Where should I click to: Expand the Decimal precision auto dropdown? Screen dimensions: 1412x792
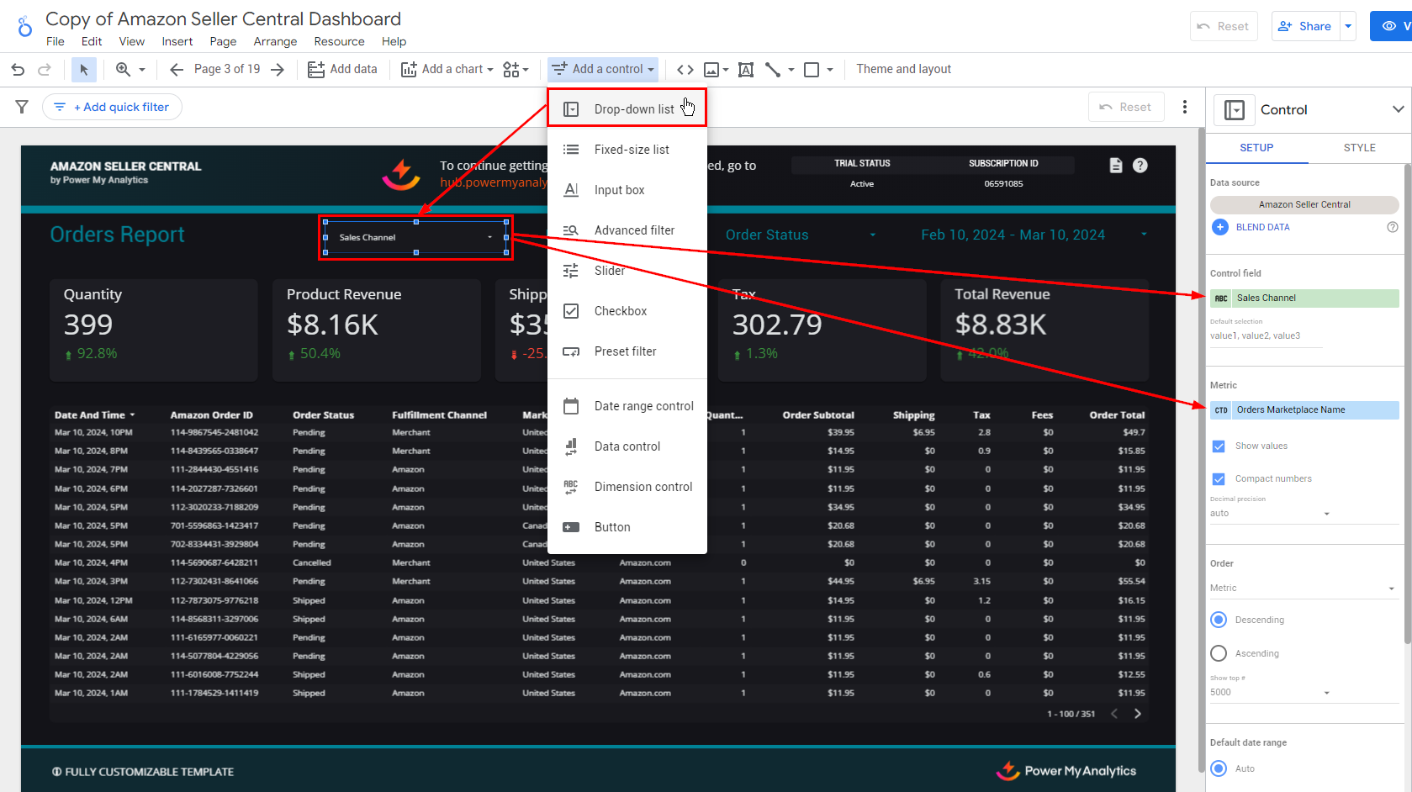point(1270,514)
